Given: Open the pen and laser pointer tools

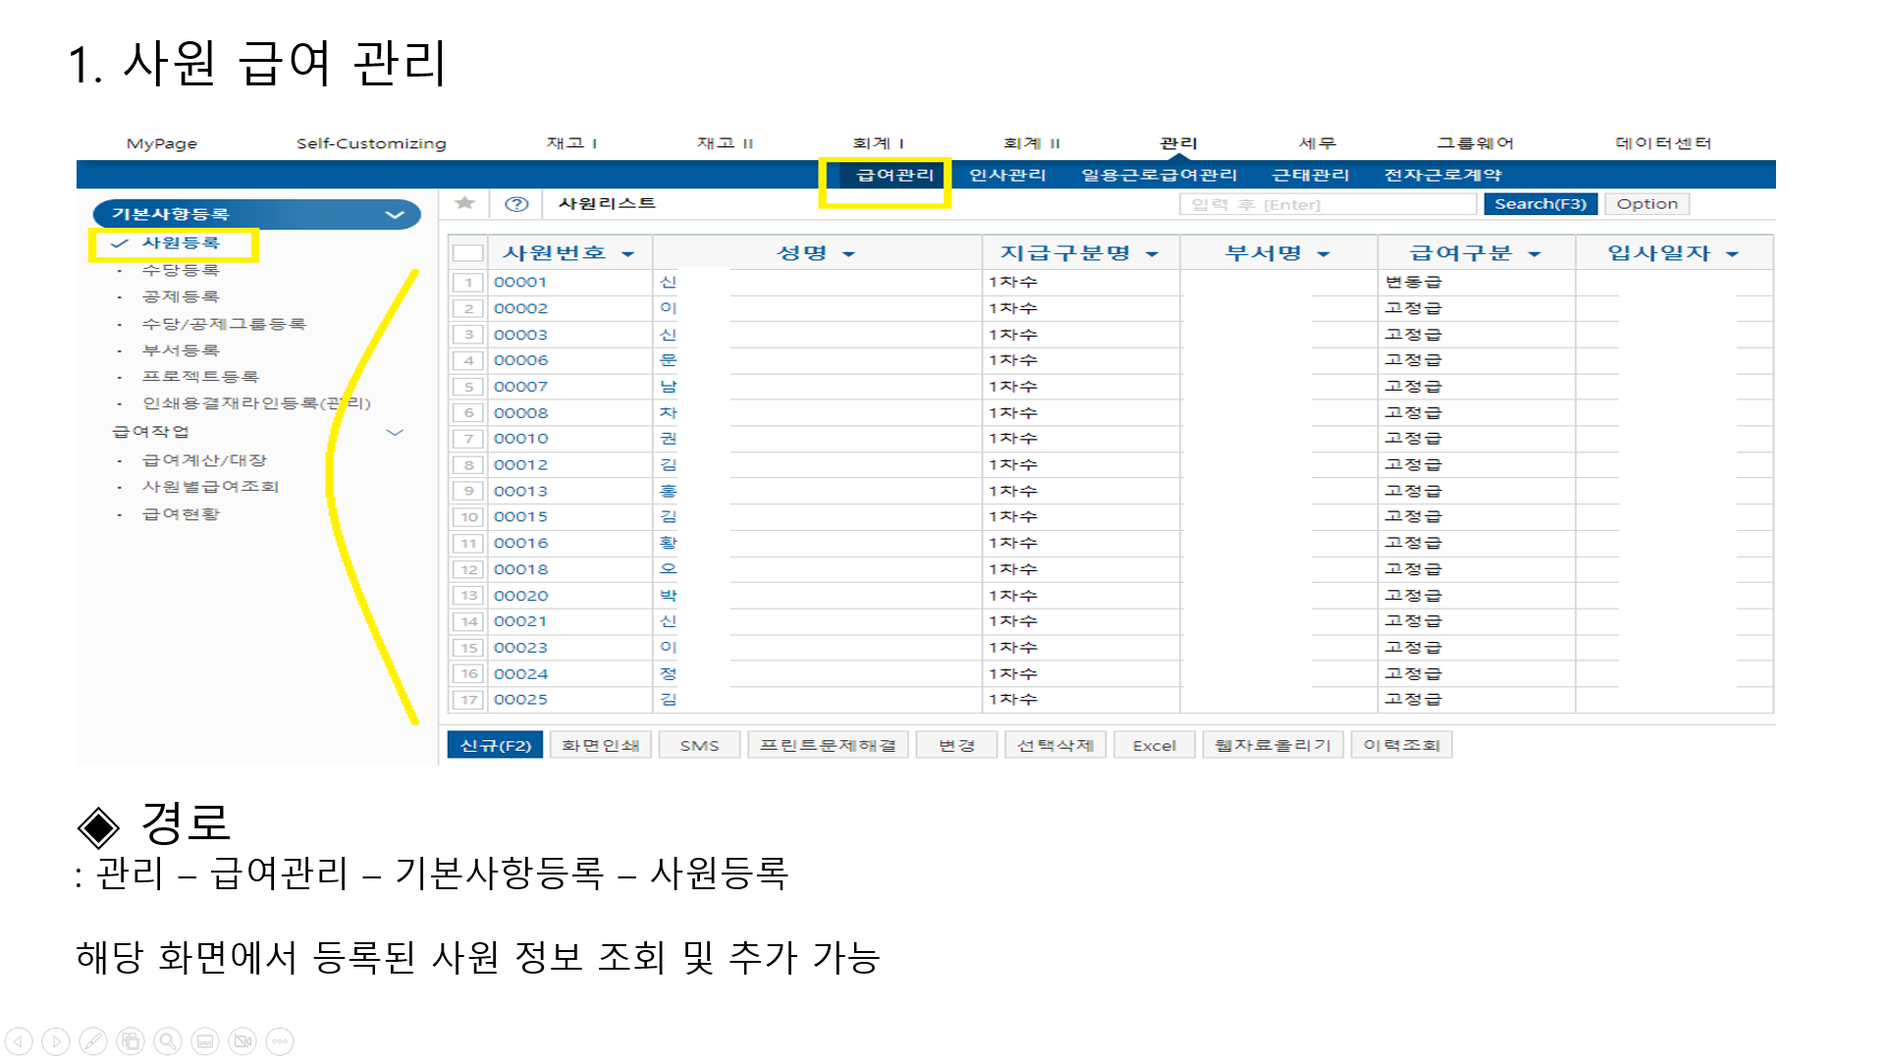Looking at the screenshot, I should tap(93, 1040).
